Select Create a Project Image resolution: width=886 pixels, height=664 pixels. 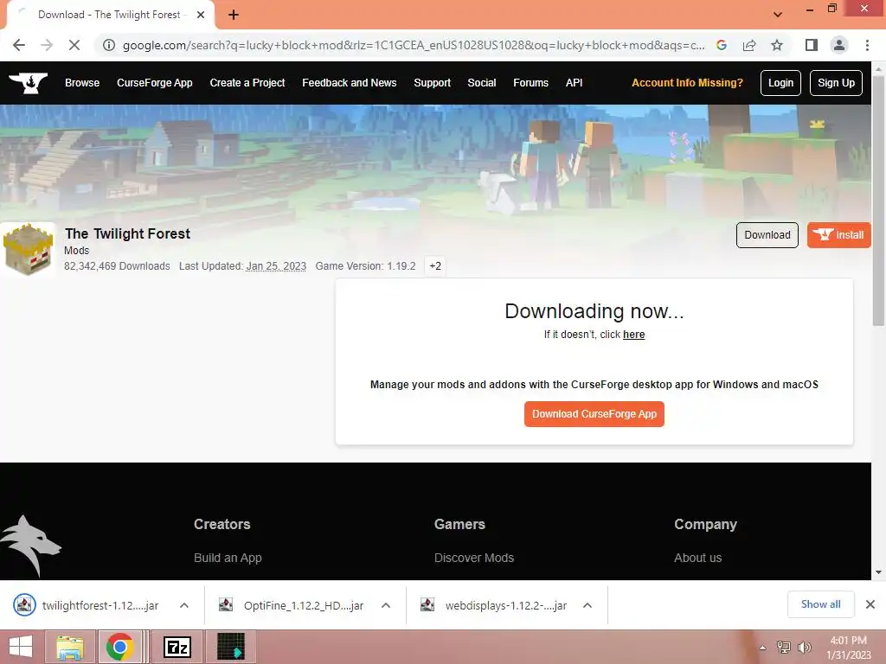point(247,83)
